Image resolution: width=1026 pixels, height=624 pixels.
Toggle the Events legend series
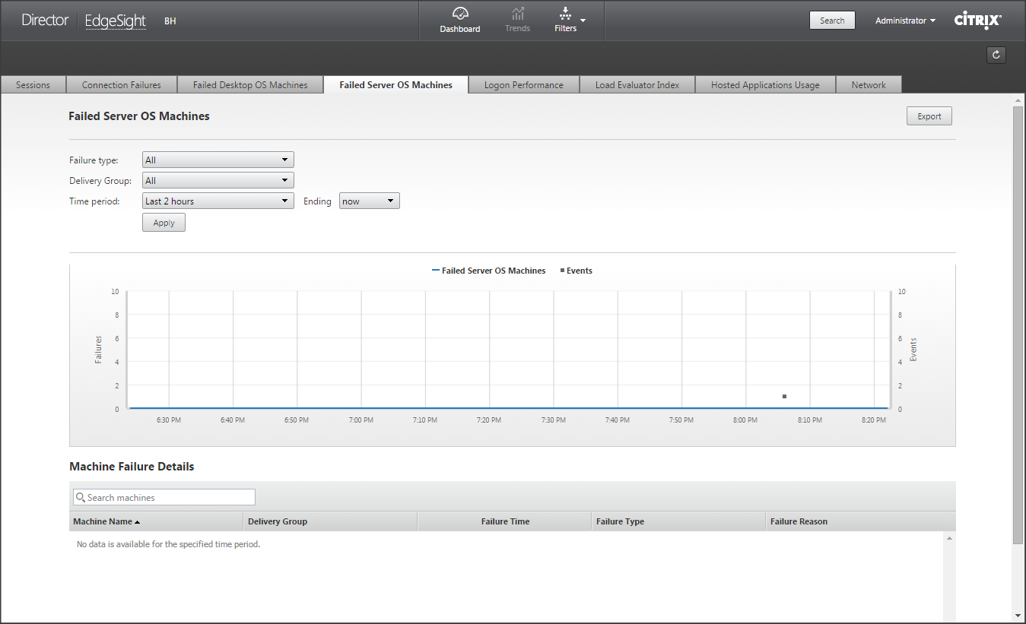(576, 271)
